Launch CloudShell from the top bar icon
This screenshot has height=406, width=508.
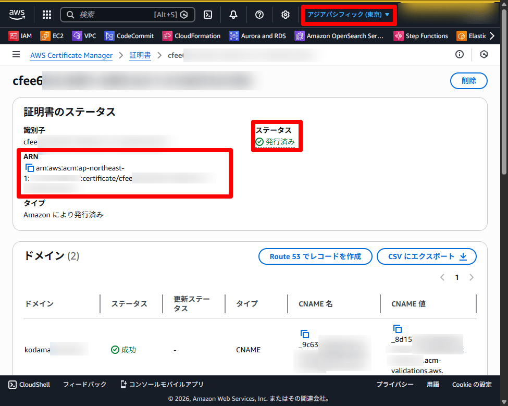point(207,15)
